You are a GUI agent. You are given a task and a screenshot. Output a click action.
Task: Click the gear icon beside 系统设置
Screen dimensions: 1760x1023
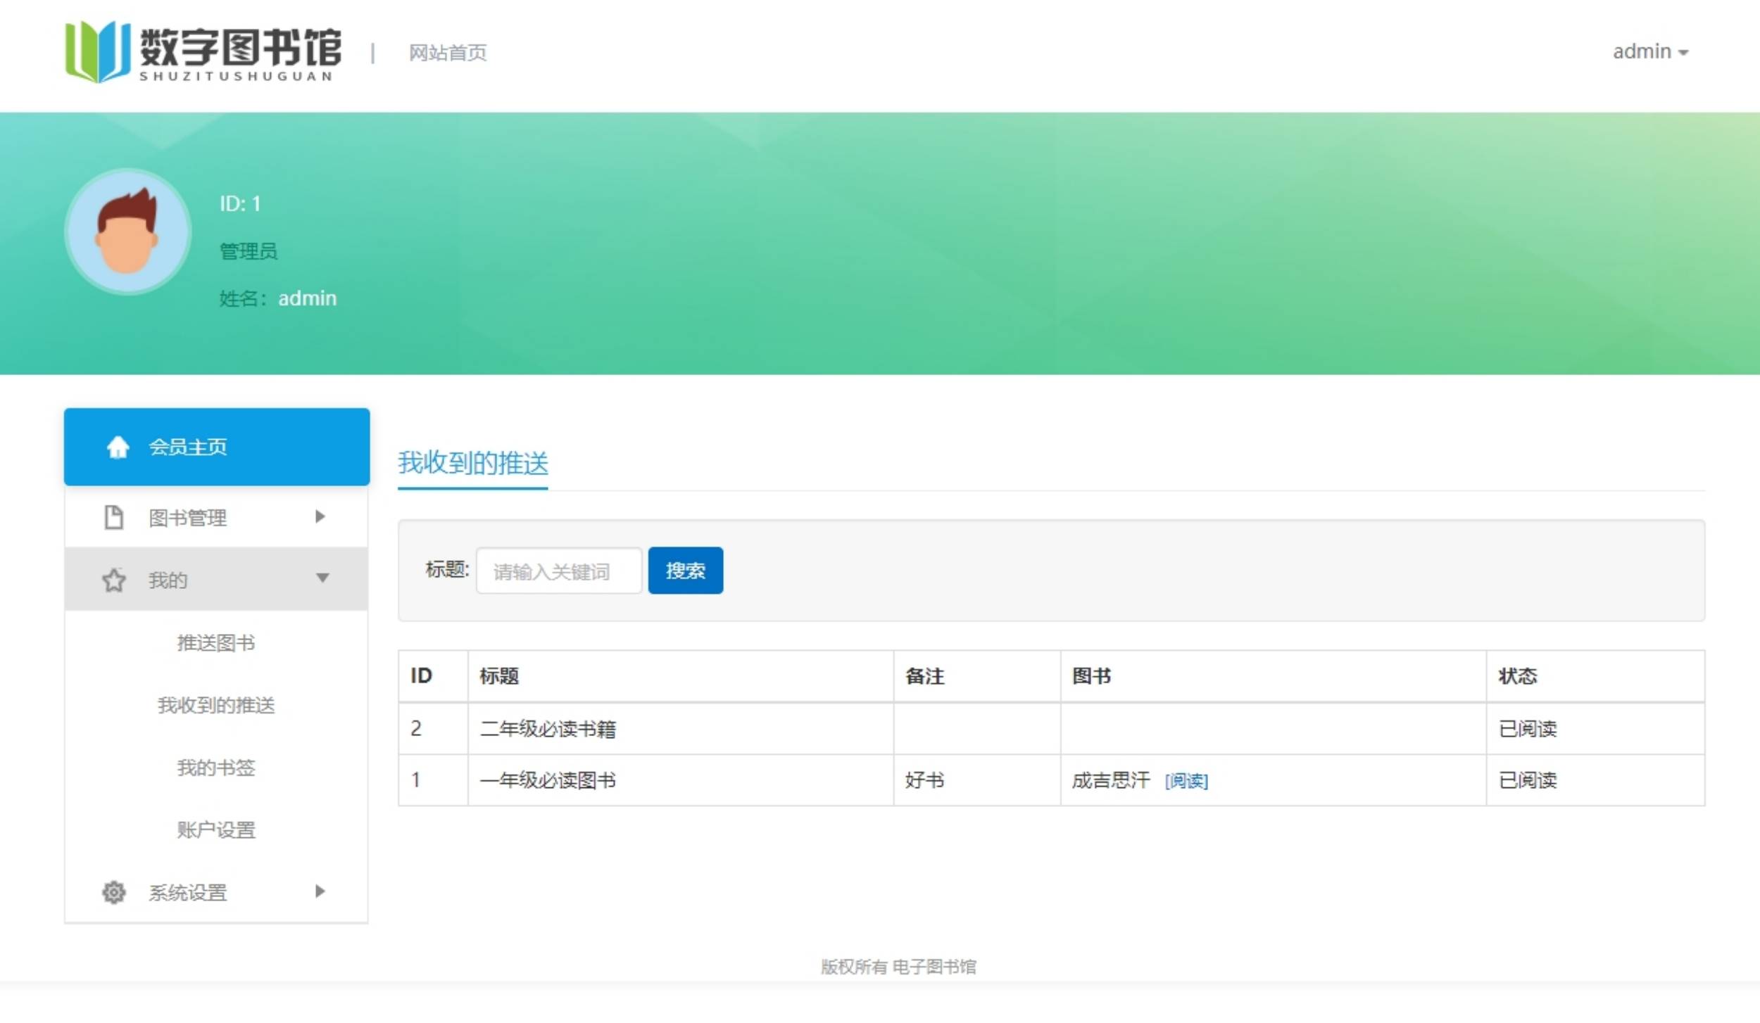pos(113,891)
